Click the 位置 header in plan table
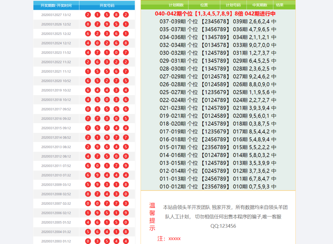The width and height of the screenshot is (333, 244). (x=204, y=5)
